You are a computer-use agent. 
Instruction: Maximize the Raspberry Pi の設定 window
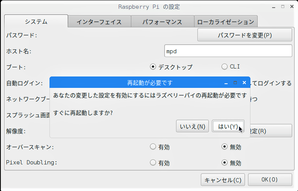pos(283,6)
